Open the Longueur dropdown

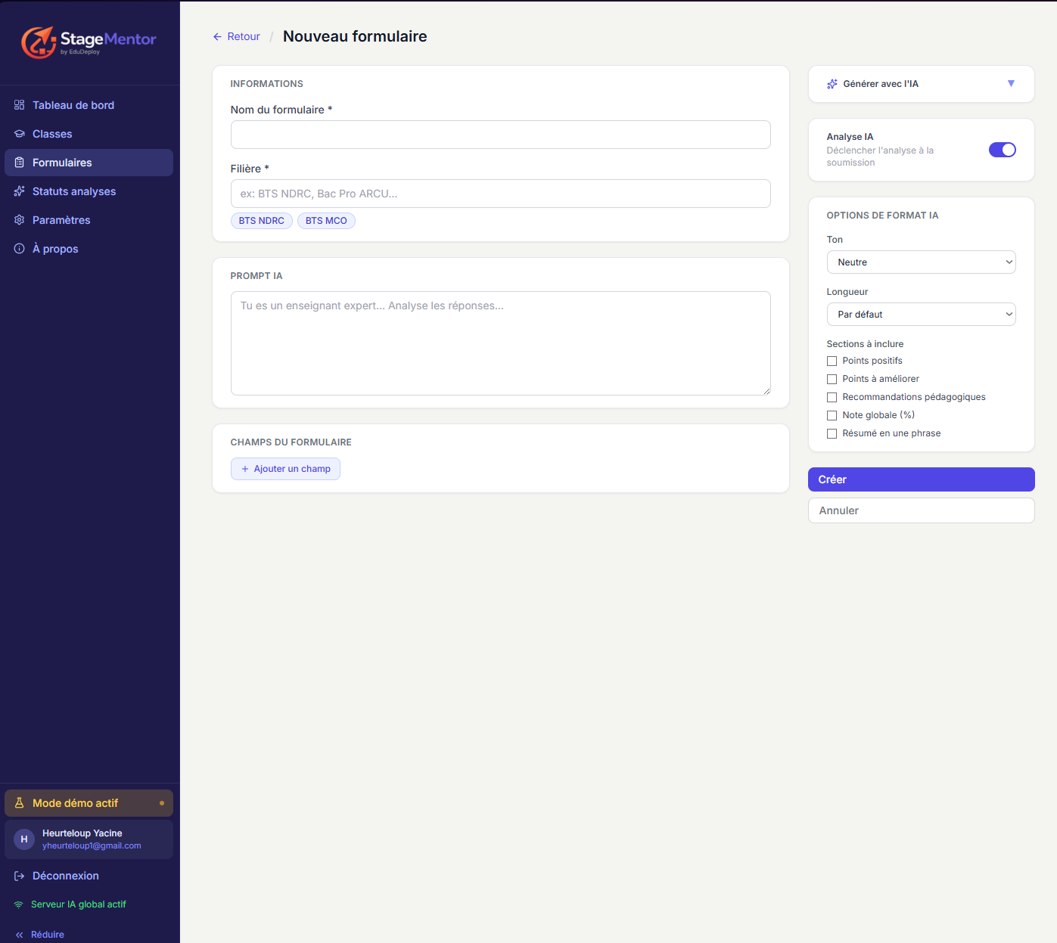pyautogui.click(x=921, y=315)
